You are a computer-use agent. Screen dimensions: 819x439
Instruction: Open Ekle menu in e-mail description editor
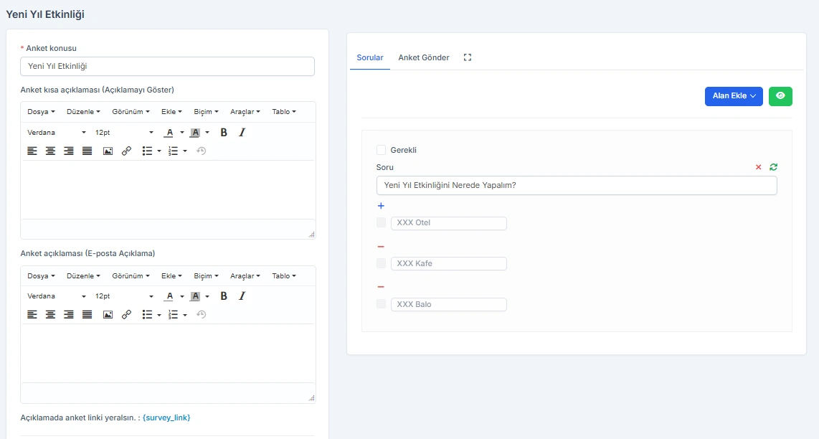(x=171, y=276)
